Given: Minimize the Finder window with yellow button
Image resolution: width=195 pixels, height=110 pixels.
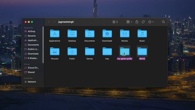Looking at the screenshot, I should pos(29,22).
